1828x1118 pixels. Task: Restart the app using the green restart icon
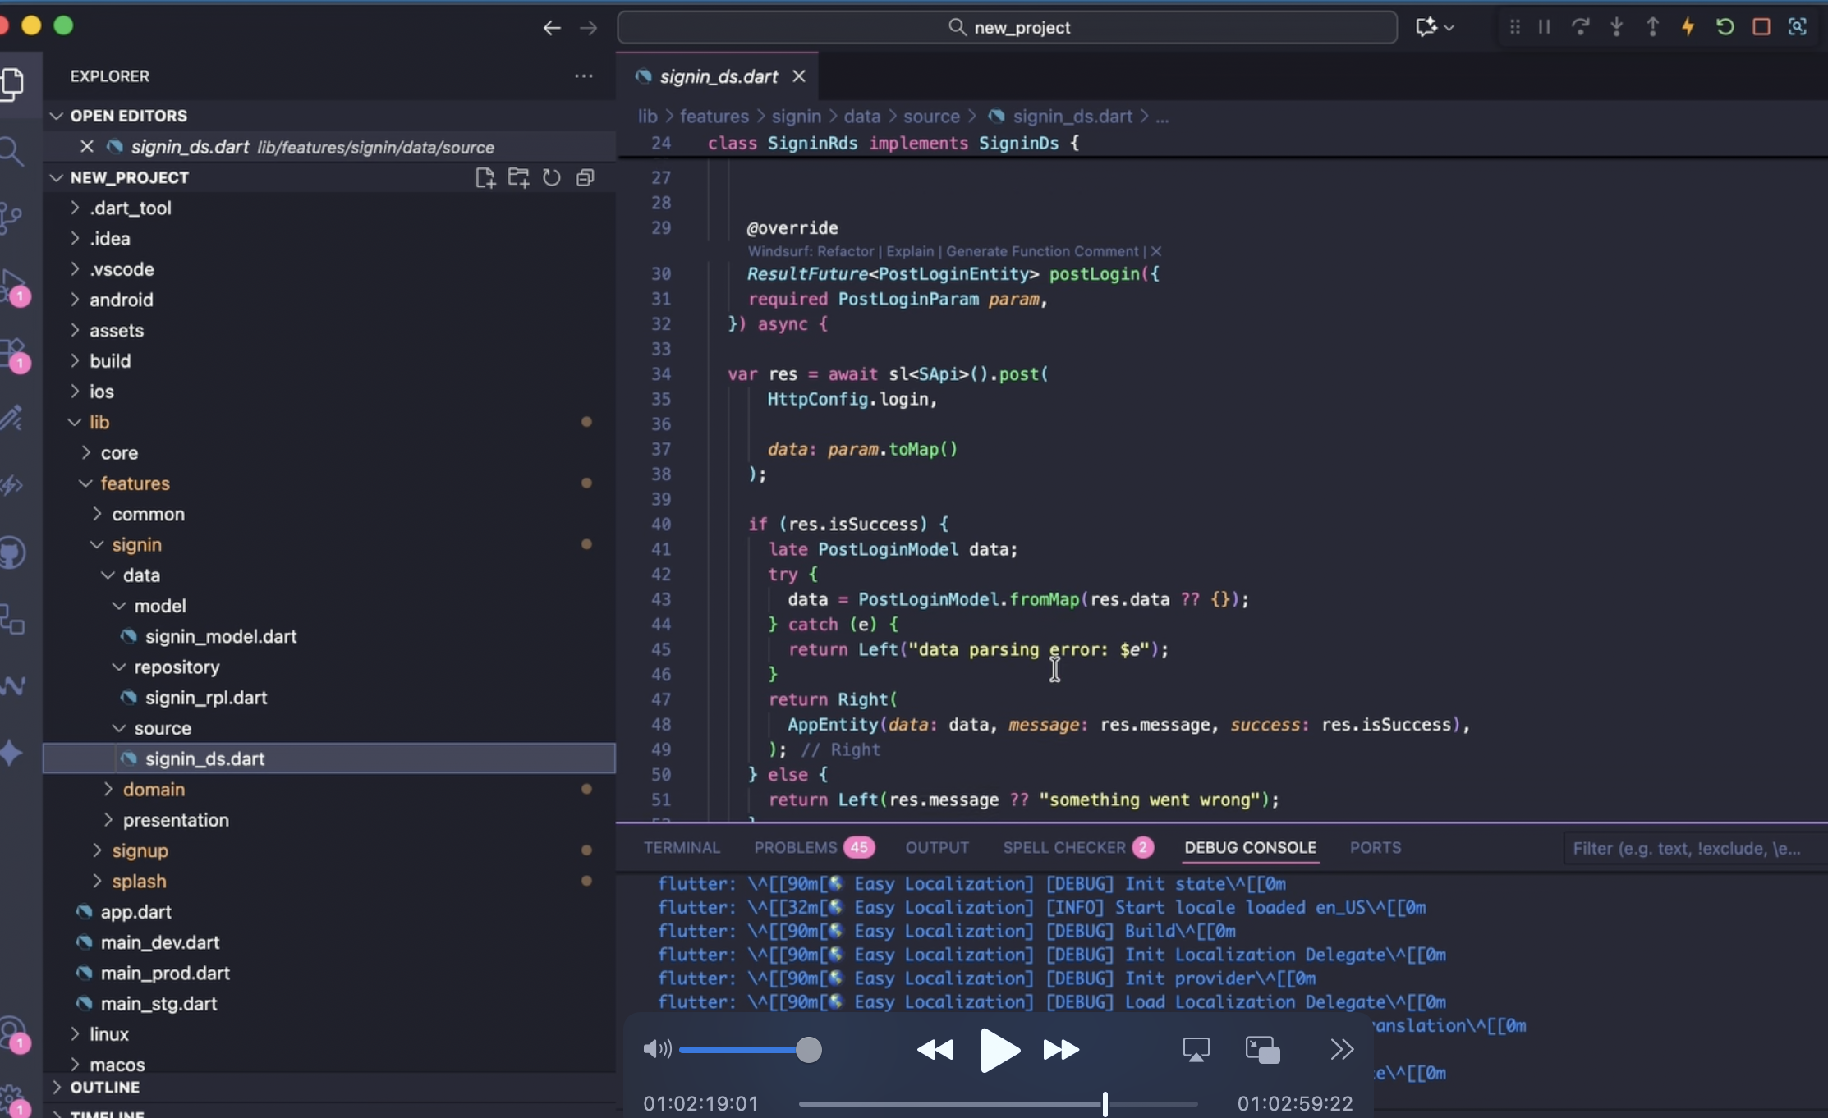click(x=1725, y=26)
